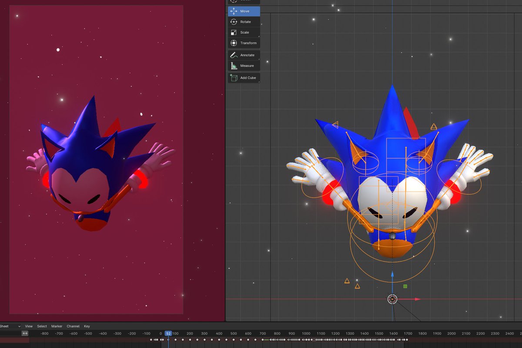
Task: Click the current frame marker 52
Action: 168,334
